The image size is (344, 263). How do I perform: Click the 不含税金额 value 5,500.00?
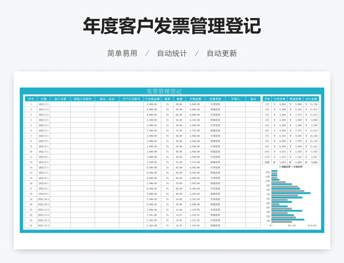(x=152, y=120)
